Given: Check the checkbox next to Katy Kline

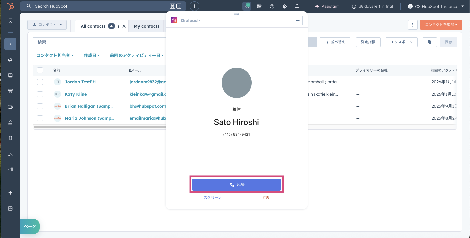Looking at the screenshot, I should 40,94.
